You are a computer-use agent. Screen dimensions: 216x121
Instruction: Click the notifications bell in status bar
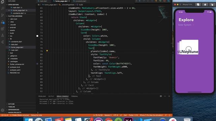click(169, 115)
